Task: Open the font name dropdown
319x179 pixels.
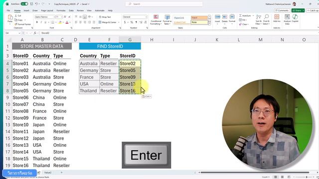Action: pos(54,17)
